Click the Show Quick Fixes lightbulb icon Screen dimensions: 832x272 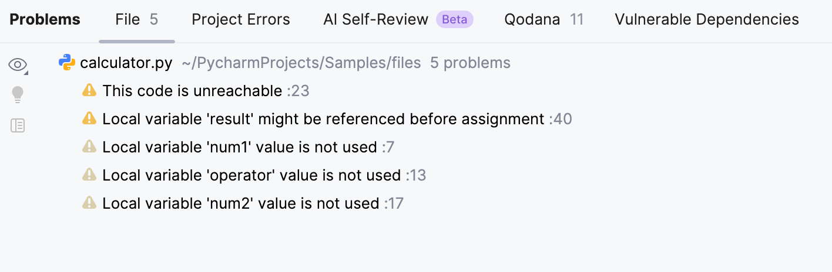[18, 94]
